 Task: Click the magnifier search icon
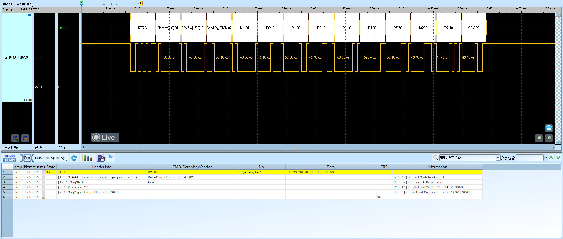coord(436,158)
